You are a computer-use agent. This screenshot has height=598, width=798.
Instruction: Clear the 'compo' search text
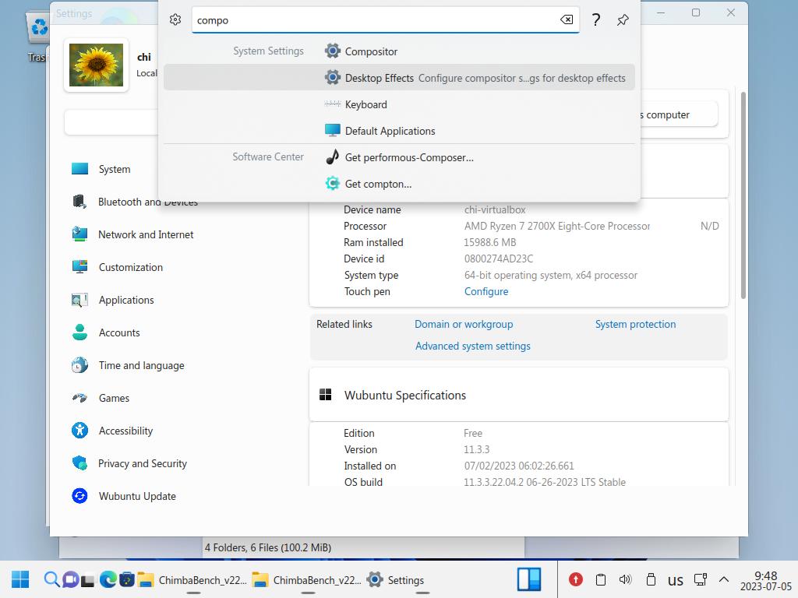click(x=567, y=19)
